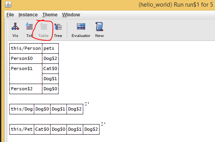
Task: Switch to the Viz graph view
Action: pos(15,30)
